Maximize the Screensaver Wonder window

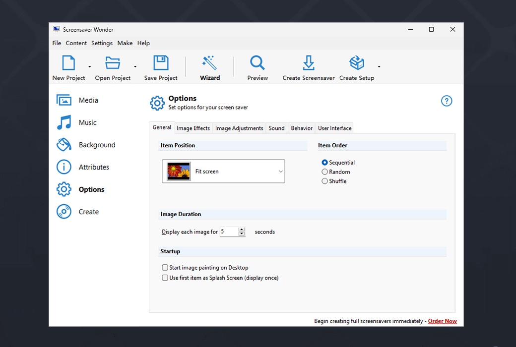click(x=432, y=29)
